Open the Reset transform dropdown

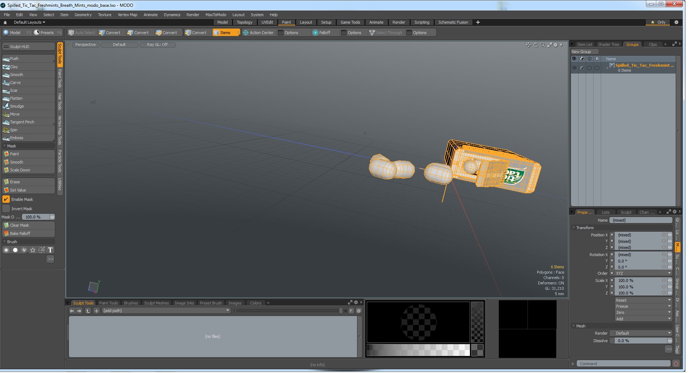(x=643, y=300)
